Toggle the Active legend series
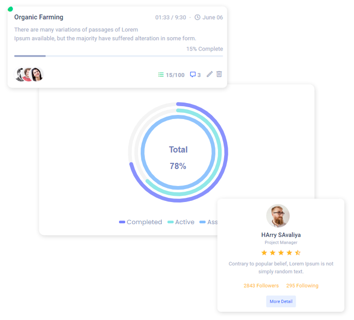 pyautogui.click(x=181, y=222)
